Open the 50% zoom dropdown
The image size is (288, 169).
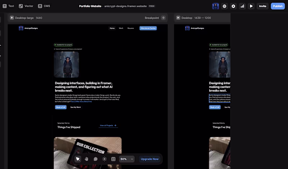coord(127,159)
